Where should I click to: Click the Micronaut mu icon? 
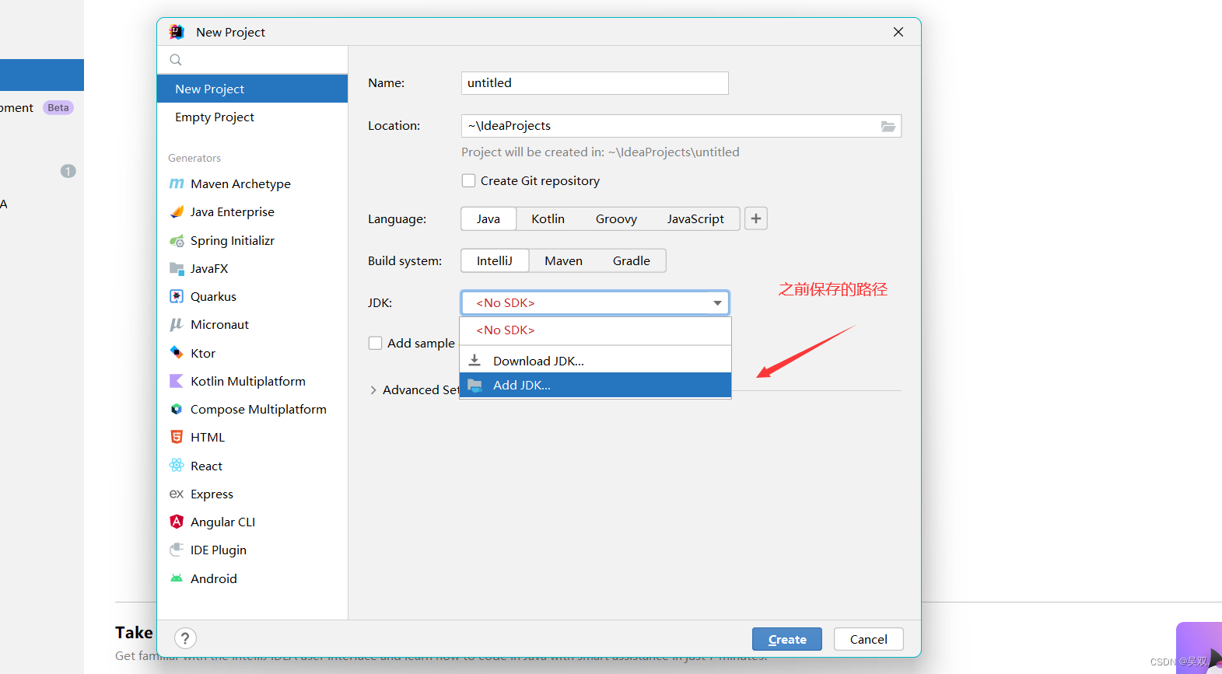point(177,324)
